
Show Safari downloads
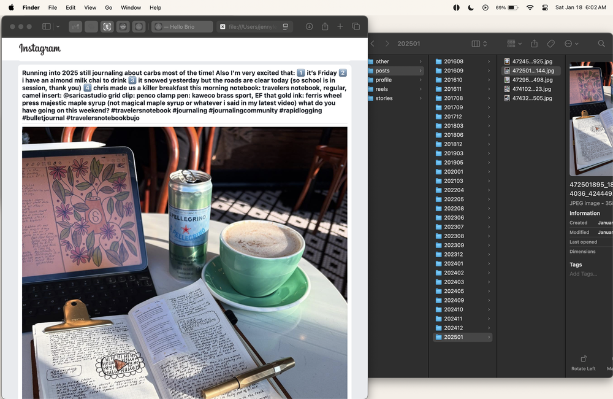(x=309, y=26)
